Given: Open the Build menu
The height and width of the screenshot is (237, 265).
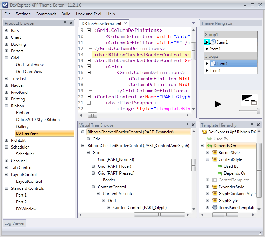Looking at the screenshot, I should pyautogui.click(x=66, y=14).
